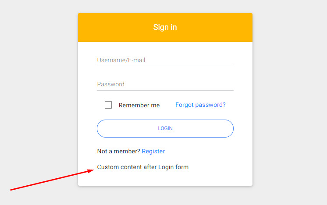Click the "Password" placeholder text
327x205 pixels.
pyautogui.click(x=111, y=84)
